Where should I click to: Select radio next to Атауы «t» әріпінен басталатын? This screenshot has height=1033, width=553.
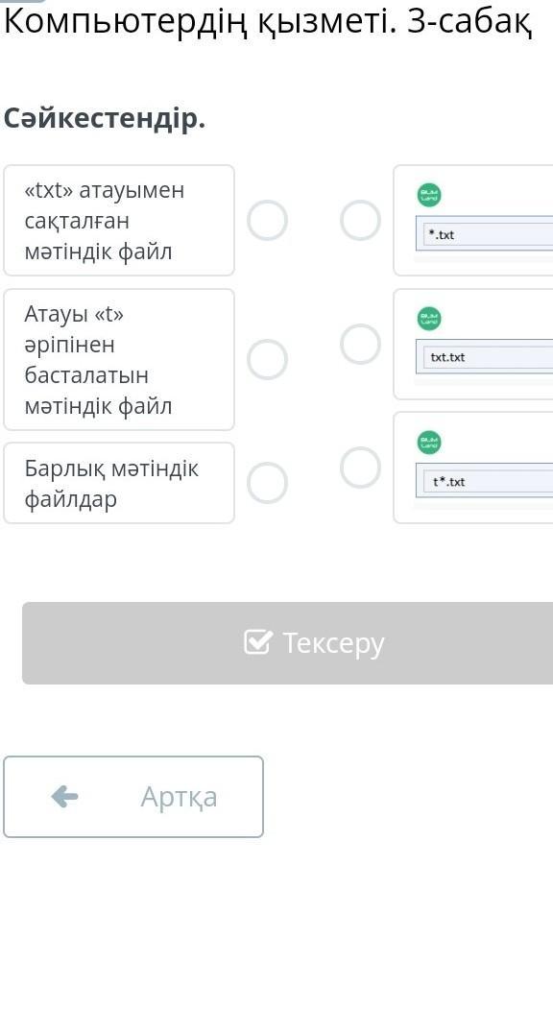(268, 360)
